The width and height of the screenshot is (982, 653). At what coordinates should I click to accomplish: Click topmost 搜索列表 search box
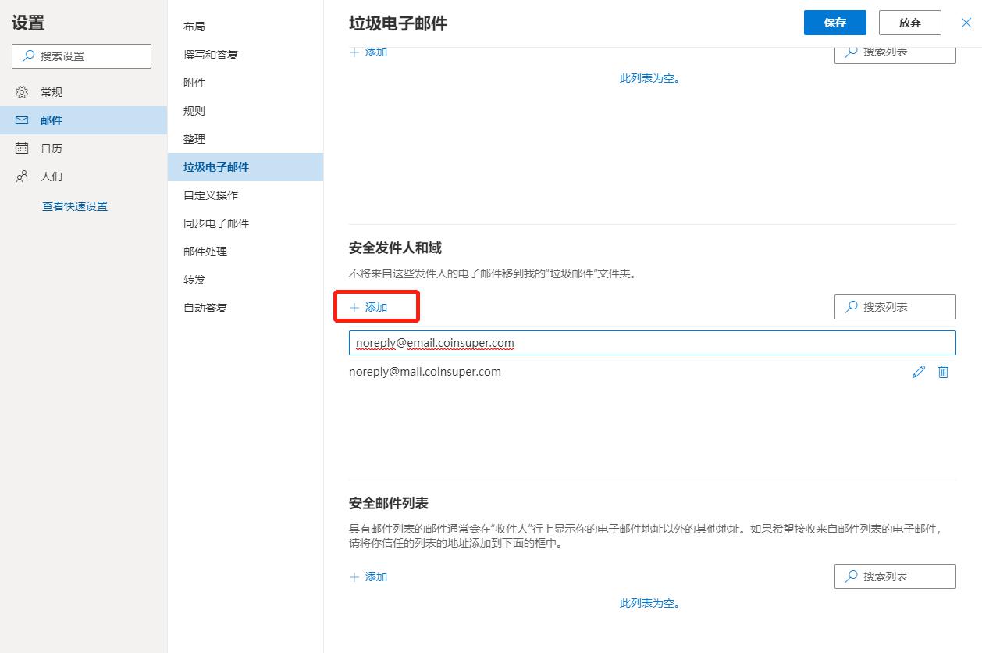(x=895, y=54)
